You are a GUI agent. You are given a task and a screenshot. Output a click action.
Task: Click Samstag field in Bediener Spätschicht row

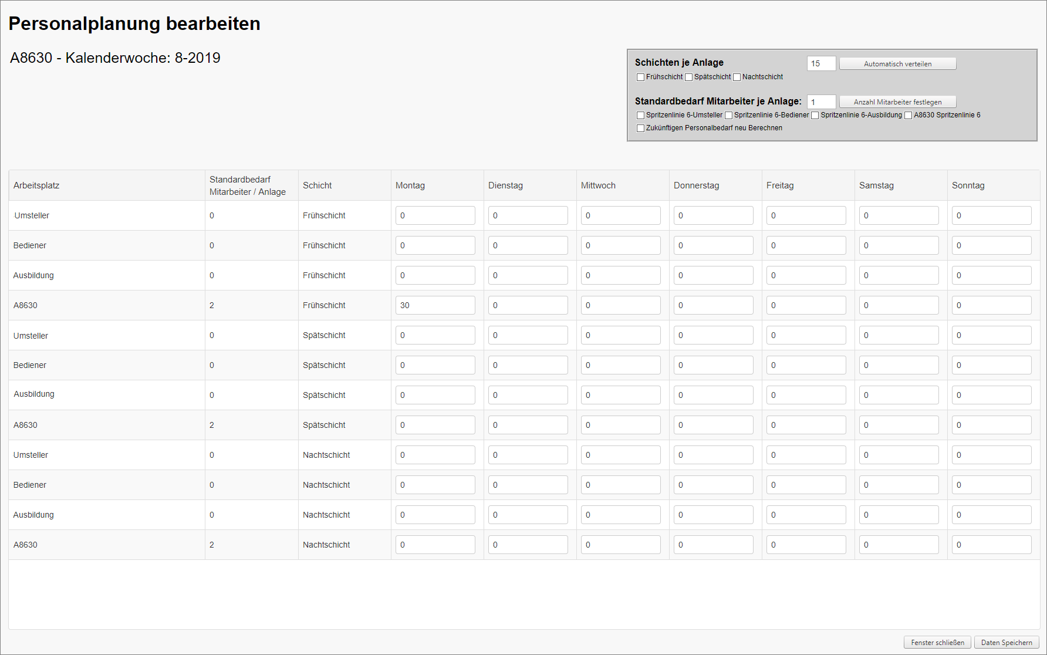[899, 365]
